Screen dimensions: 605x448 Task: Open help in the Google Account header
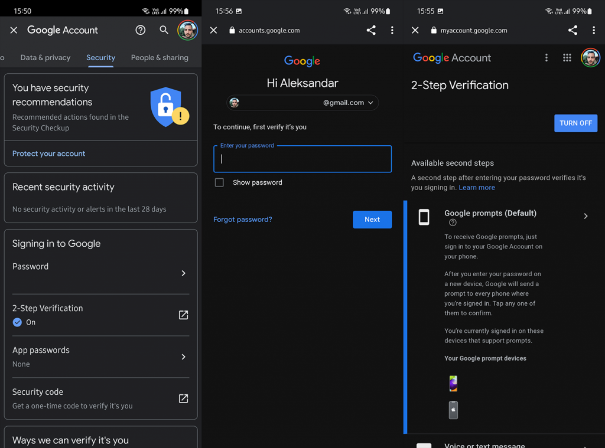[x=141, y=30]
